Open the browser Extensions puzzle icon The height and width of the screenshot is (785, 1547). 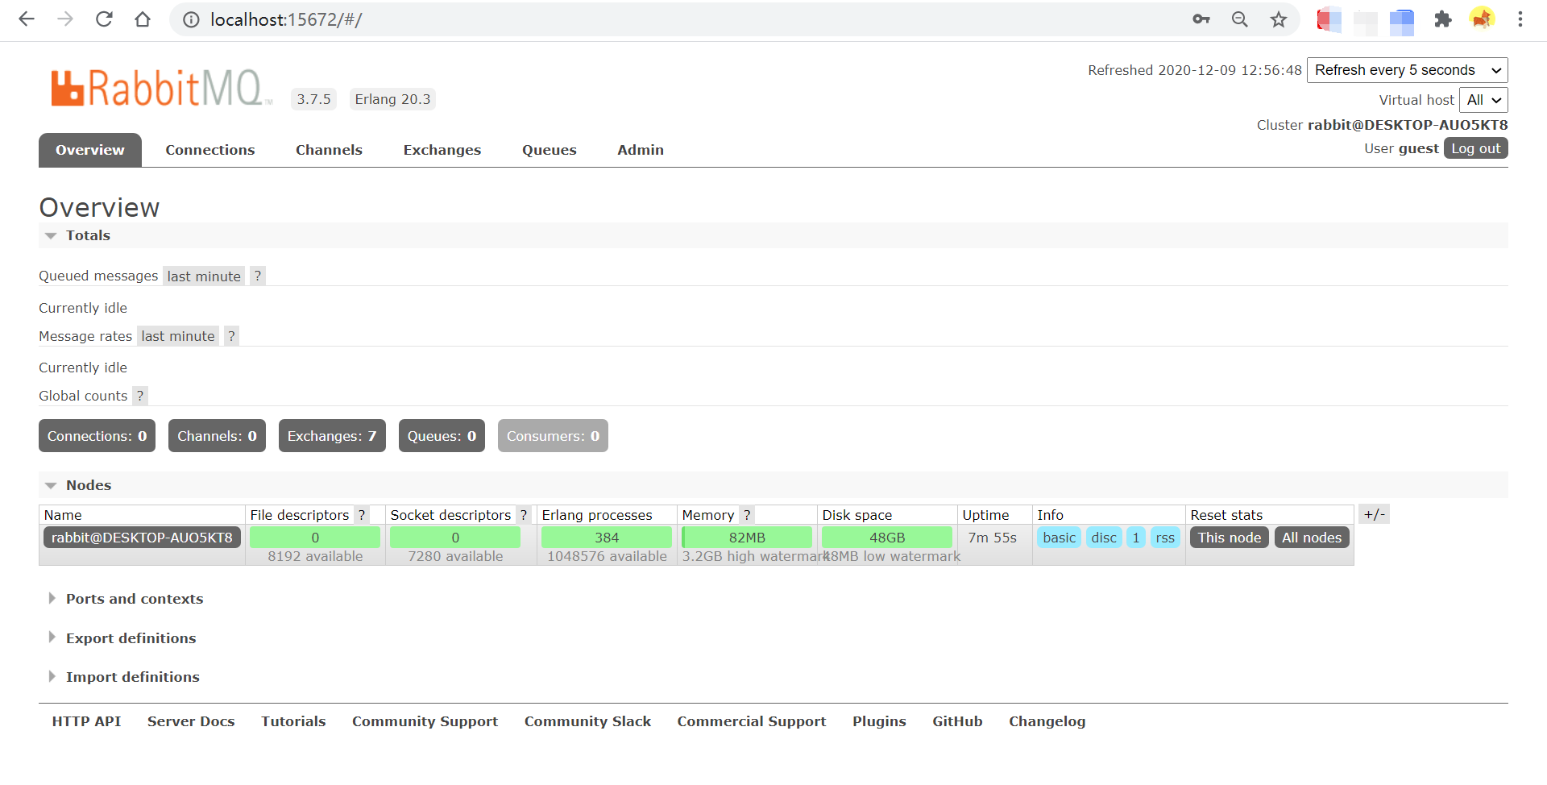[1443, 19]
